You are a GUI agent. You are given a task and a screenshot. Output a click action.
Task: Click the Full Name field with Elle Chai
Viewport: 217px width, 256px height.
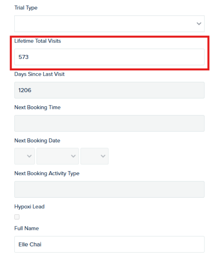coord(109,244)
